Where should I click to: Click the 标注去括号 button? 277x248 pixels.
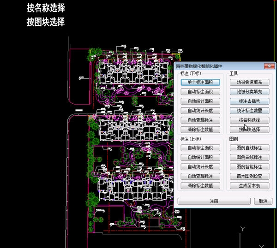point(249,101)
